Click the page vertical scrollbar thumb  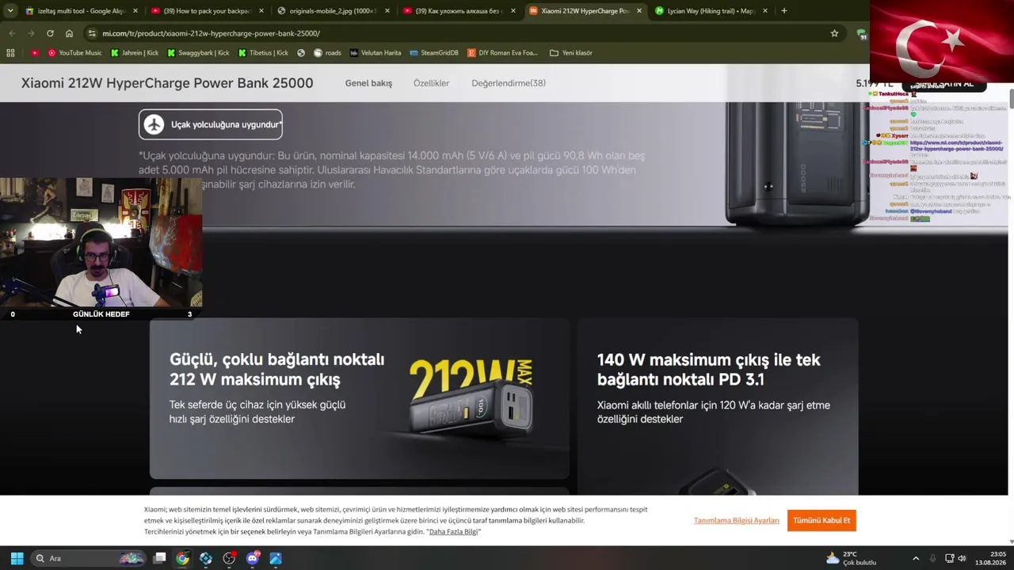[1011, 101]
